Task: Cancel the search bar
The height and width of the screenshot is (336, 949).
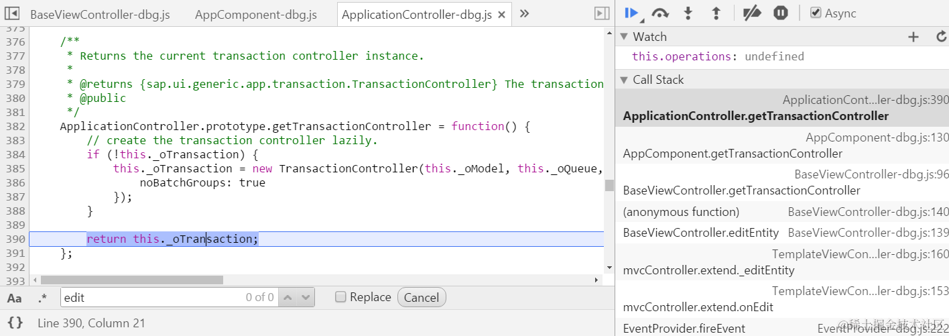Action: click(x=422, y=297)
